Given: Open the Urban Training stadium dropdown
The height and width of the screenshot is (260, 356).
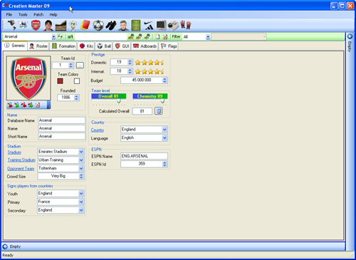Looking at the screenshot, I should pyautogui.click(x=81, y=160).
